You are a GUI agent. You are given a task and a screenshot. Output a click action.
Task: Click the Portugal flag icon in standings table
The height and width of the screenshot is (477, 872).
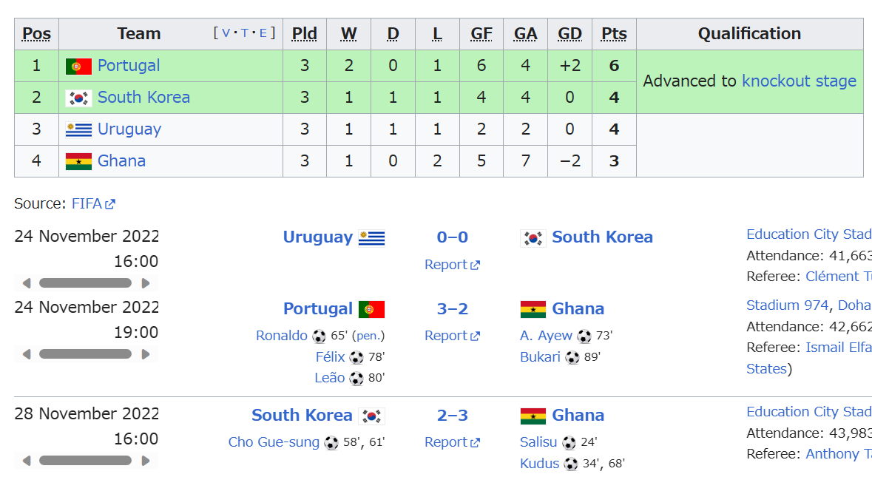(78, 67)
